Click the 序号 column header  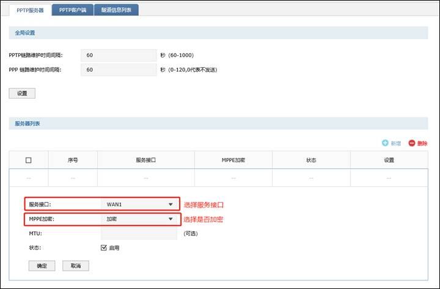(x=72, y=160)
